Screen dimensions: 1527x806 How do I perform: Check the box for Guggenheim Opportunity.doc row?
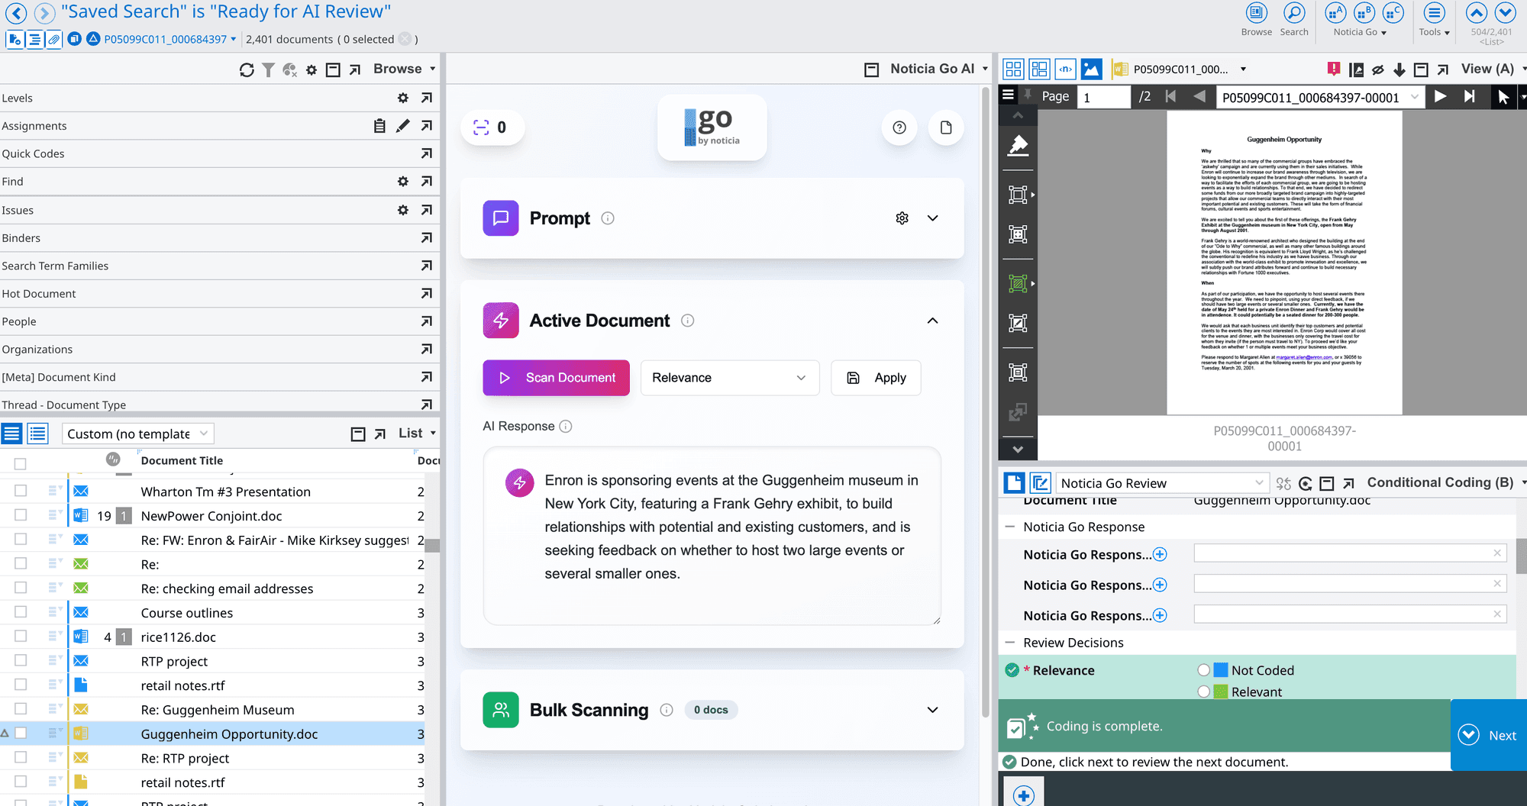21,733
